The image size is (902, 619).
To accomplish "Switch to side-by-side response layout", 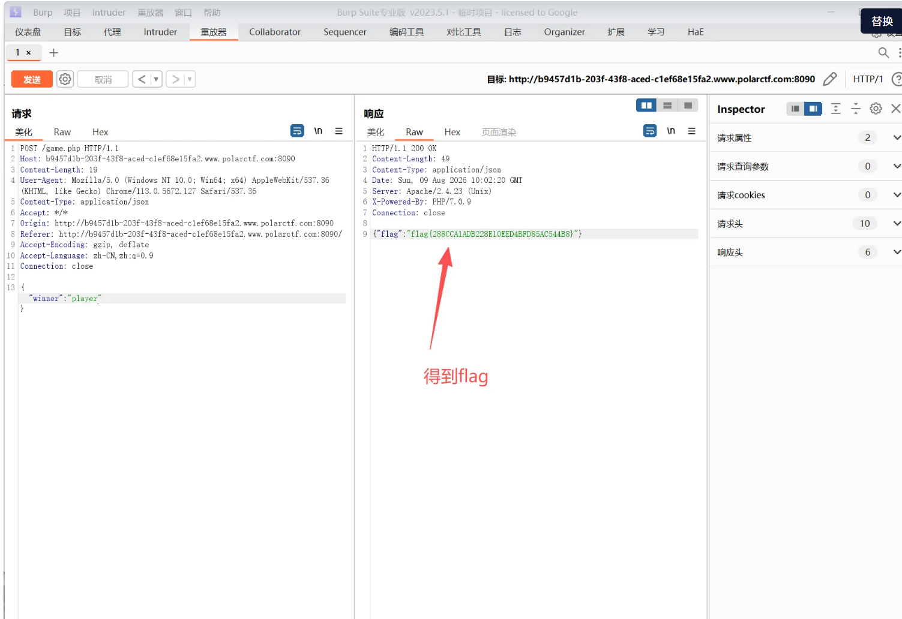I will coord(646,106).
